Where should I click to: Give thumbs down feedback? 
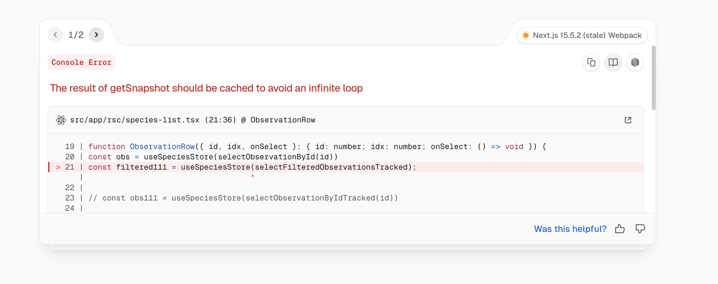pyautogui.click(x=640, y=229)
